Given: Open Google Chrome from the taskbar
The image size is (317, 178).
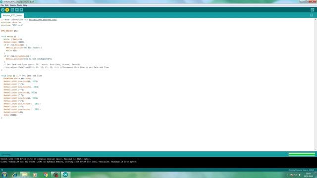Looking at the screenshot, I should [x=46, y=175].
